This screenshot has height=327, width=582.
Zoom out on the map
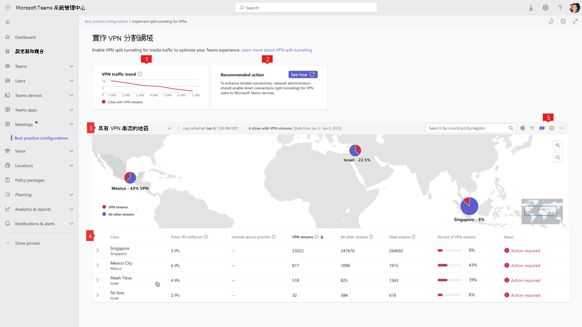pos(558,157)
